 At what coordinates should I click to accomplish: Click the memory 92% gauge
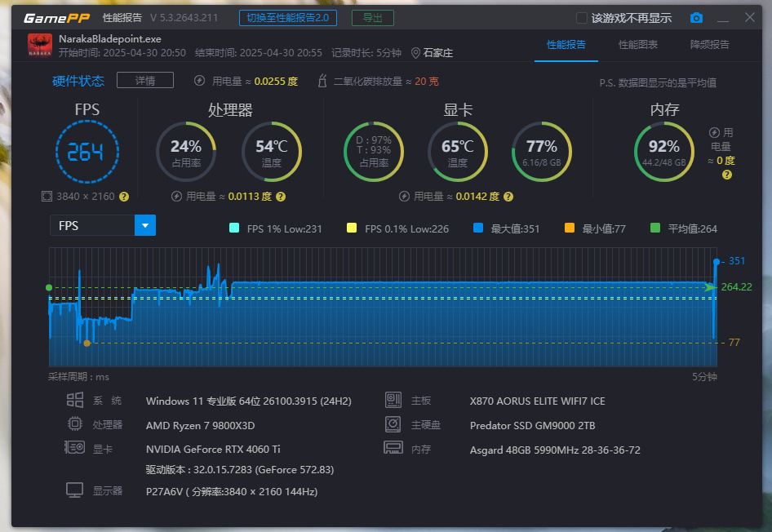(x=664, y=152)
